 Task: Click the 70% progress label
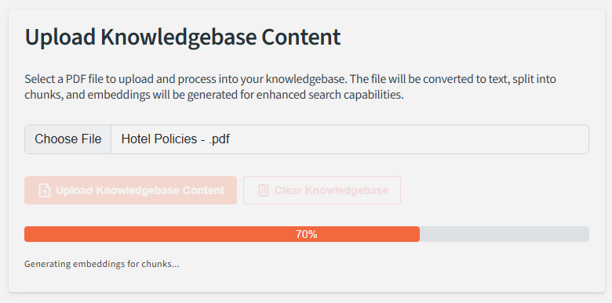(x=306, y=234)
